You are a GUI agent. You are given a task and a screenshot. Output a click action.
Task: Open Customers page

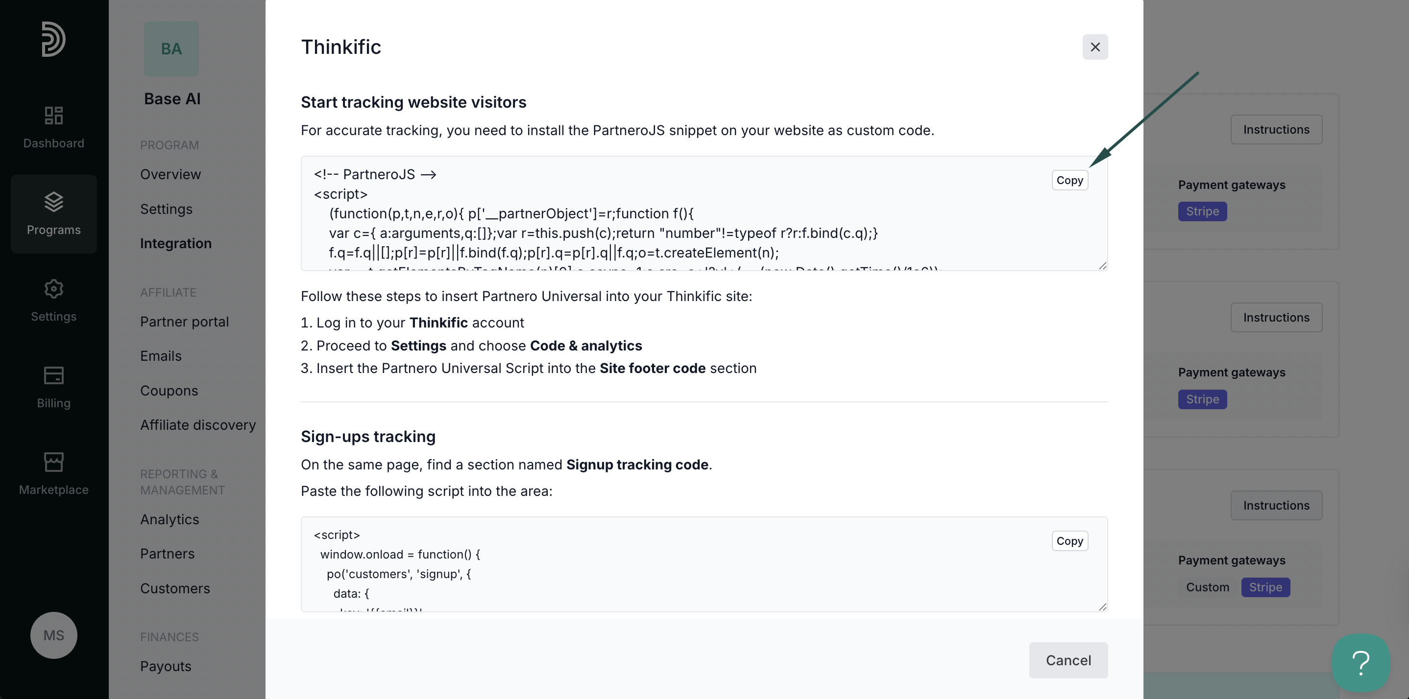click(175, 588)
